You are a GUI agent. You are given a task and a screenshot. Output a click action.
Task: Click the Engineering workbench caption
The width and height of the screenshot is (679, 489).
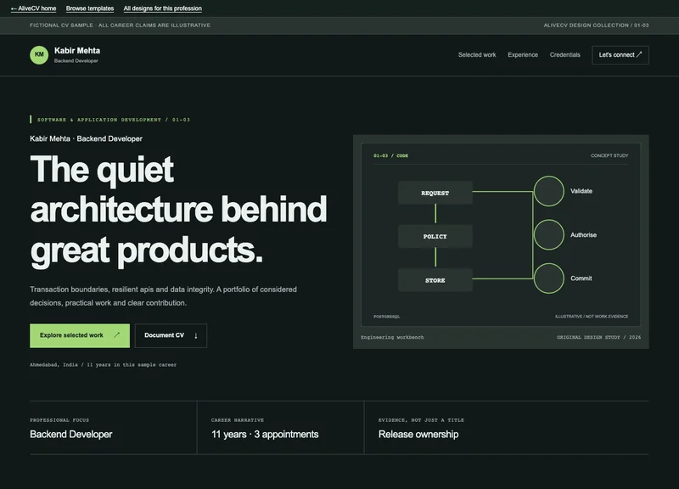[x=392, y=337]
